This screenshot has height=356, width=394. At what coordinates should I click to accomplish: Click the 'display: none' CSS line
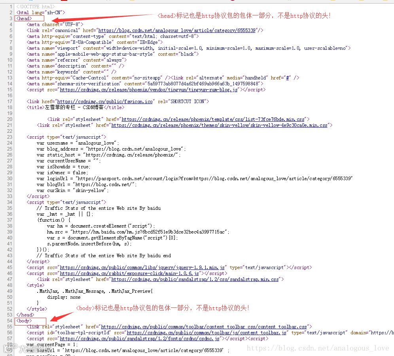click(x=64, y=297)
